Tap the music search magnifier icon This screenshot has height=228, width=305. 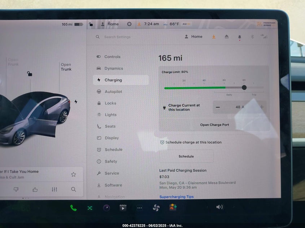point(74,189)
